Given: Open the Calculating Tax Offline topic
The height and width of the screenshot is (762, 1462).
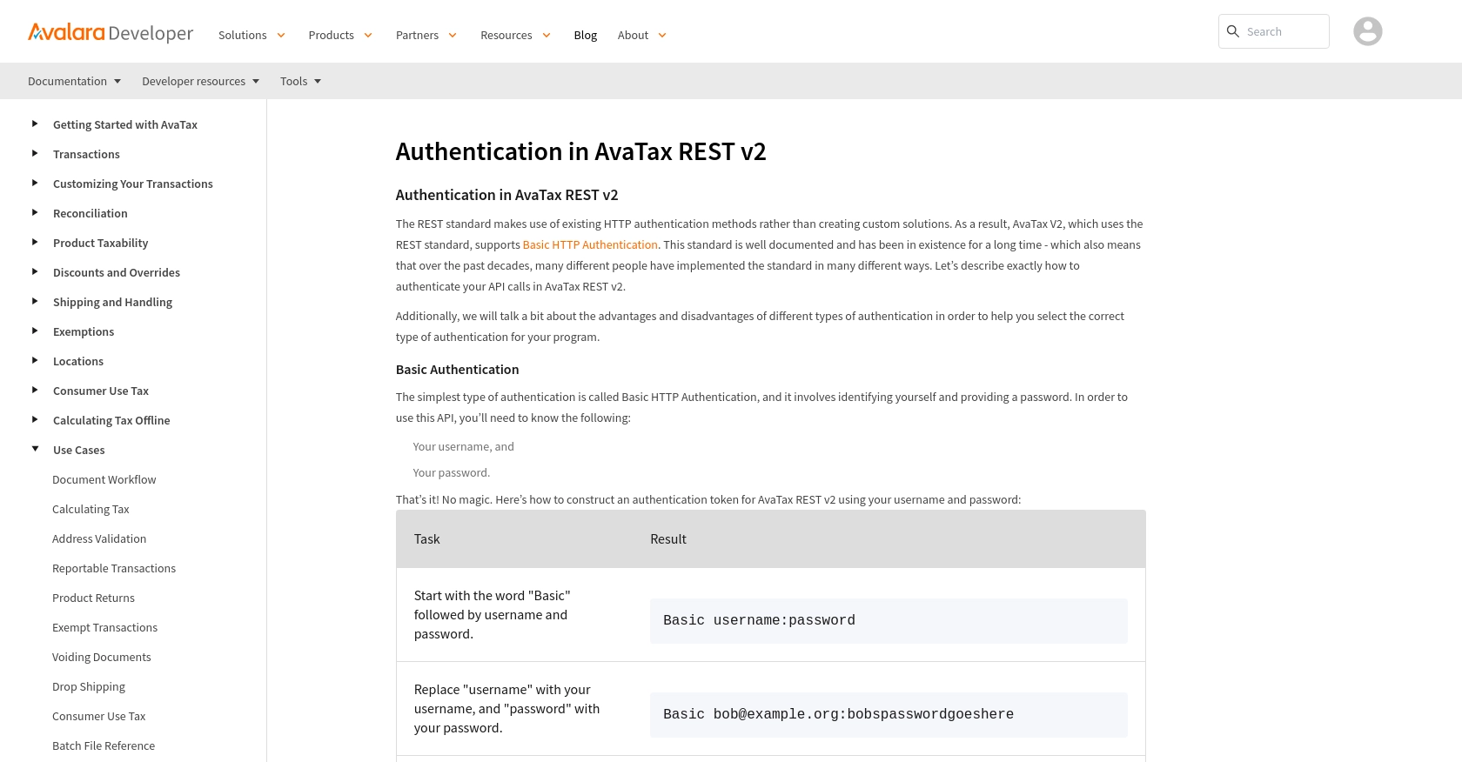Looking at the screenshot, I should coord(111,420).
